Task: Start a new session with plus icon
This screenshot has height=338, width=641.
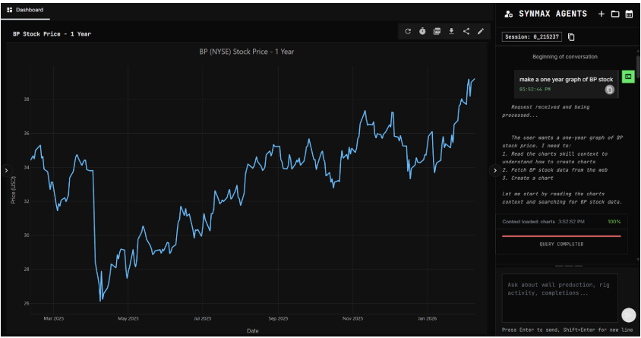Action: [602, 14]
